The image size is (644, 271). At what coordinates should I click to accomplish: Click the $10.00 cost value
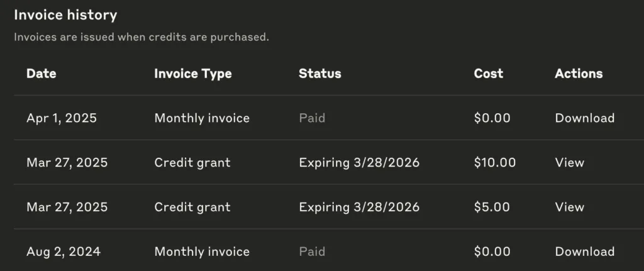coord(494,163)
